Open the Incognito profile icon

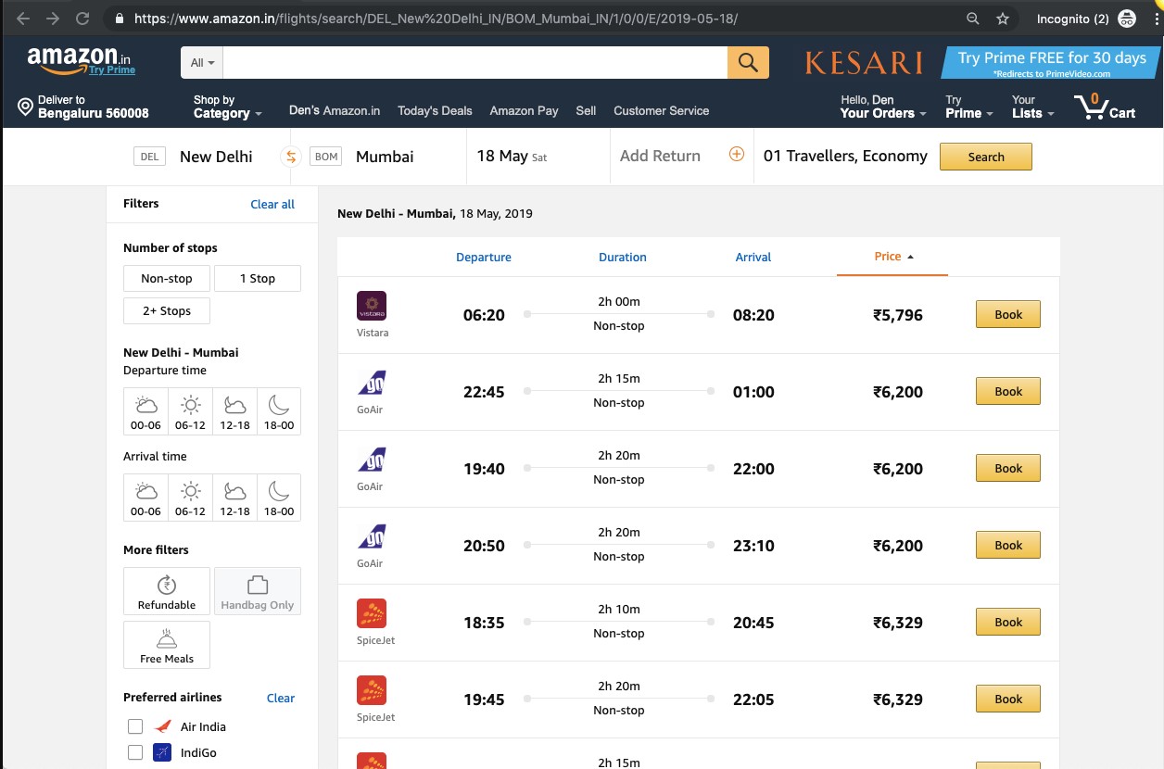(x=1127, y=19)
